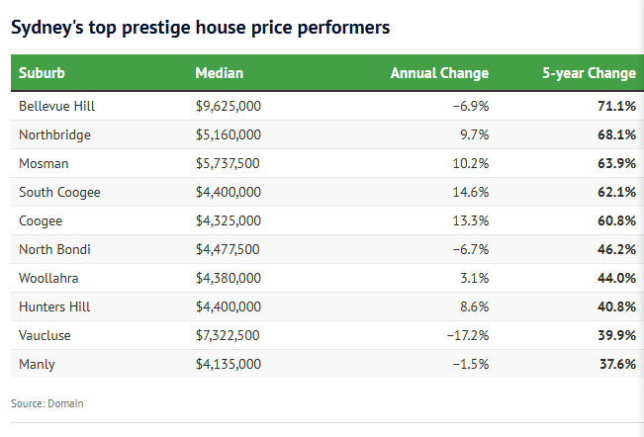Select the 5-year Change column header
The height and width of the screenshot is (437, 644).
[589, 73]
